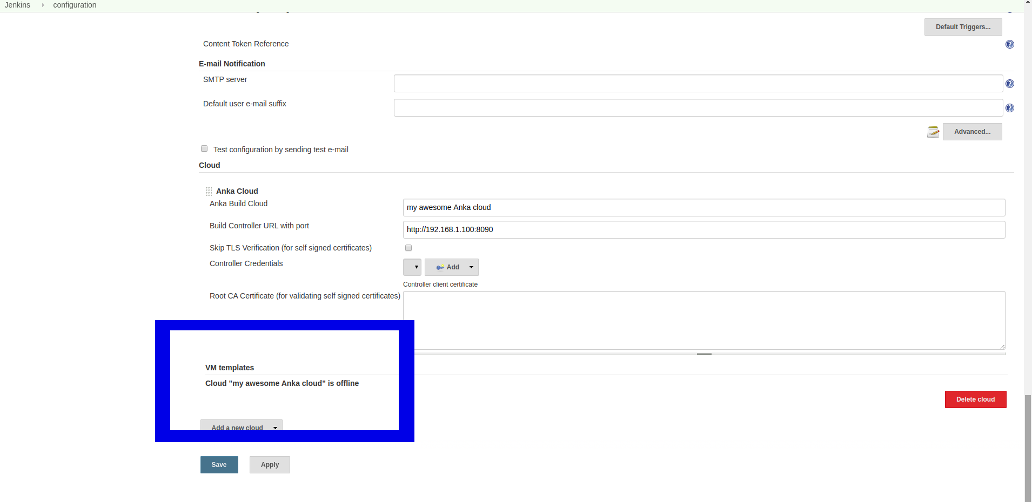Grab the textarea resize bar handle
The width and height of the screenshot is (1032, 502).
tap(704, 354)
